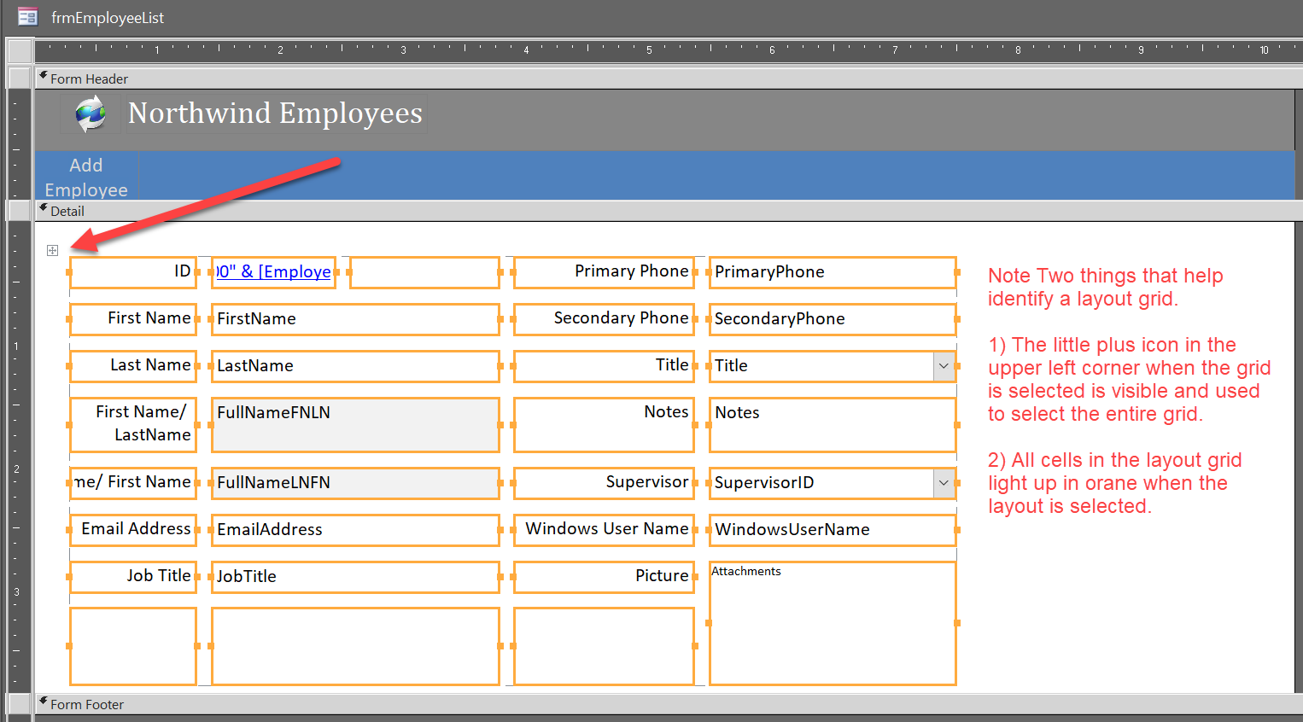The image size is (1303, 722).
Task: Click the blue hyperlink ID text box
Action: click(273, 272)
